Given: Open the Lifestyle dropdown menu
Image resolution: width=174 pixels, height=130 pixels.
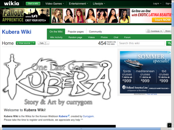Looking at the screenshot, I should (99, 4).
